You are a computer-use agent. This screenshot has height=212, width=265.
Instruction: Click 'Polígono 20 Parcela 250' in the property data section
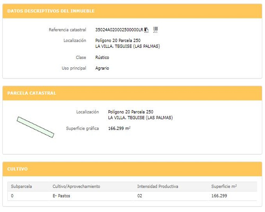[118, 41]
